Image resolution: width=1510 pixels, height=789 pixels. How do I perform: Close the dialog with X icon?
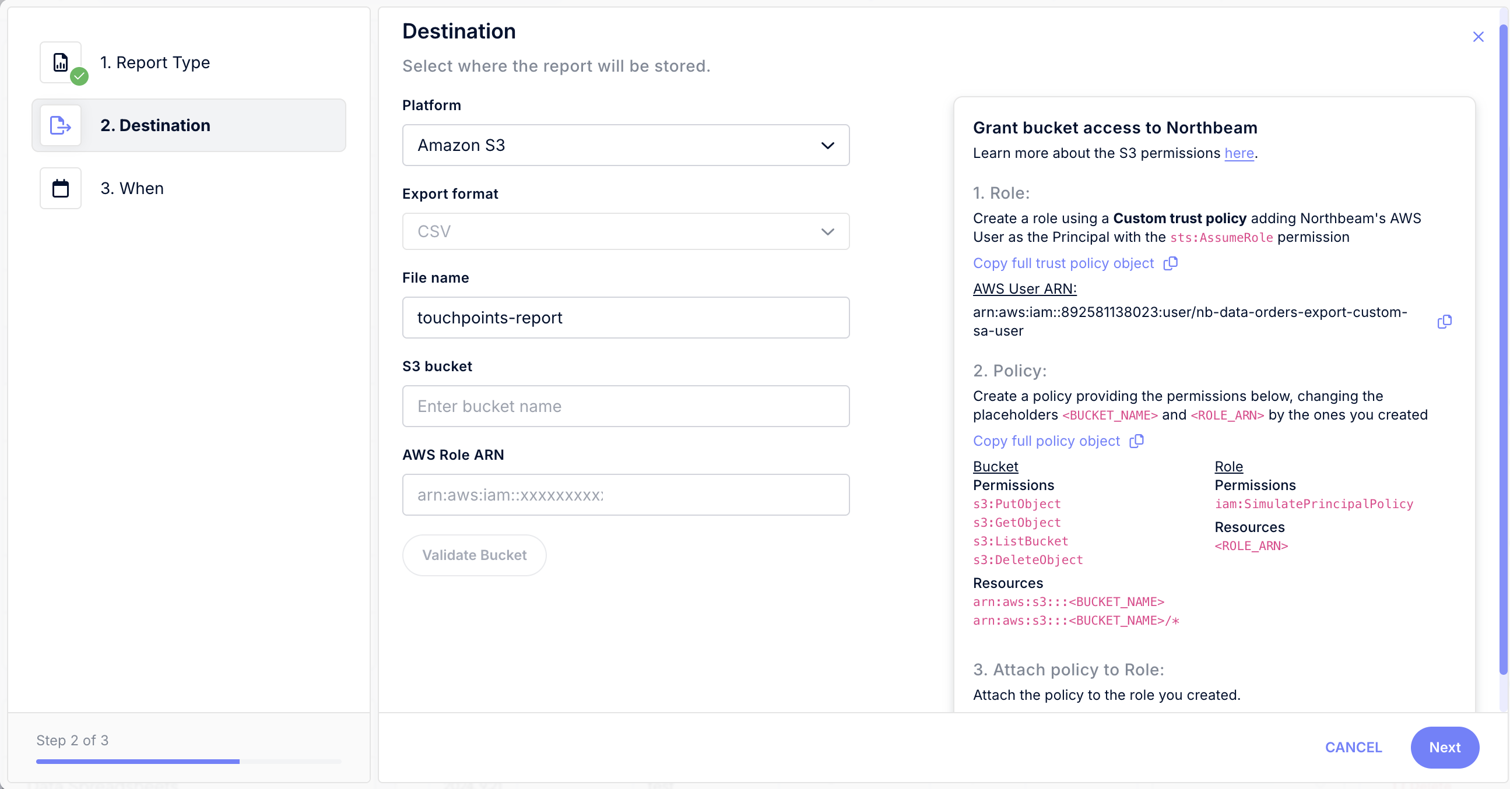coord(1478,37)
